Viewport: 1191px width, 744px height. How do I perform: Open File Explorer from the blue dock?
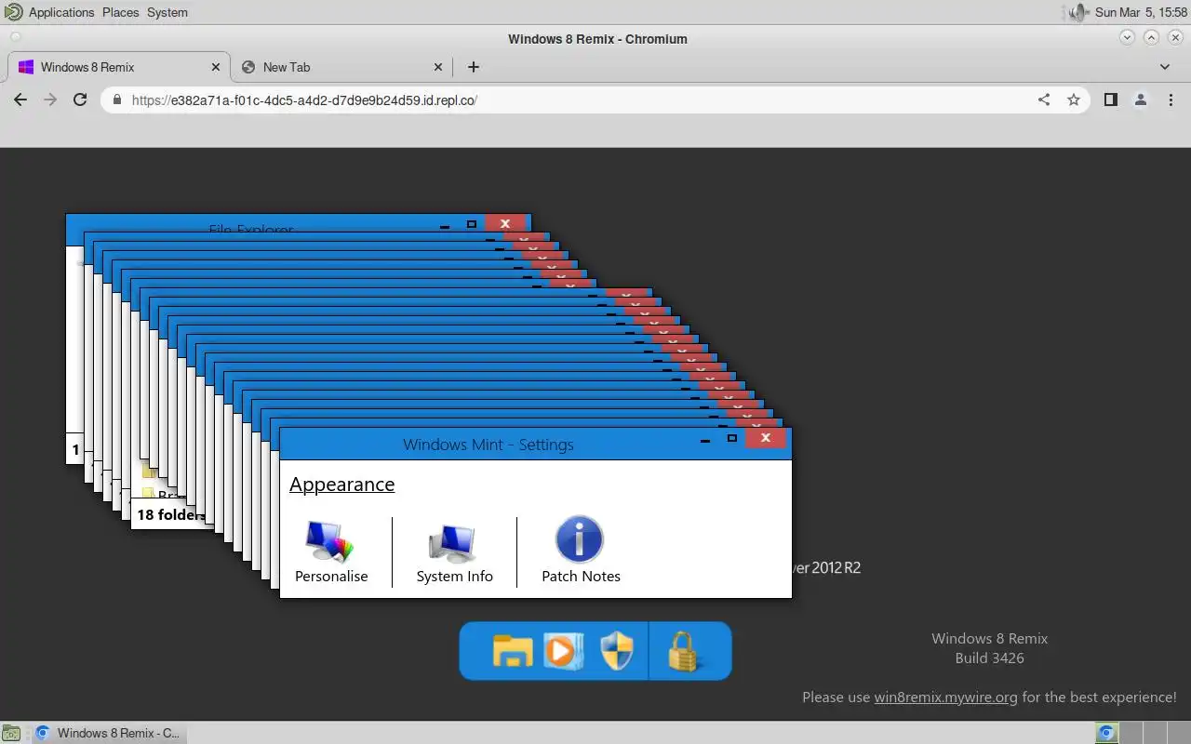(513, 651)
